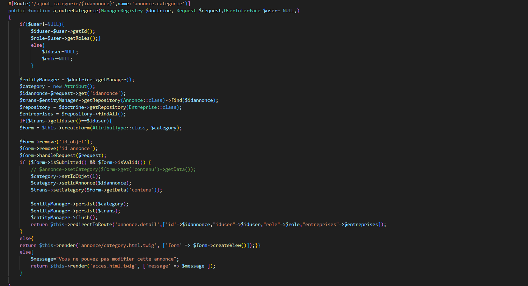Image resolution: width=528 pixels, height=286 pixels.
Task: Click the 'public' keyword in function declaration
Action: click(x=17, y=10)
